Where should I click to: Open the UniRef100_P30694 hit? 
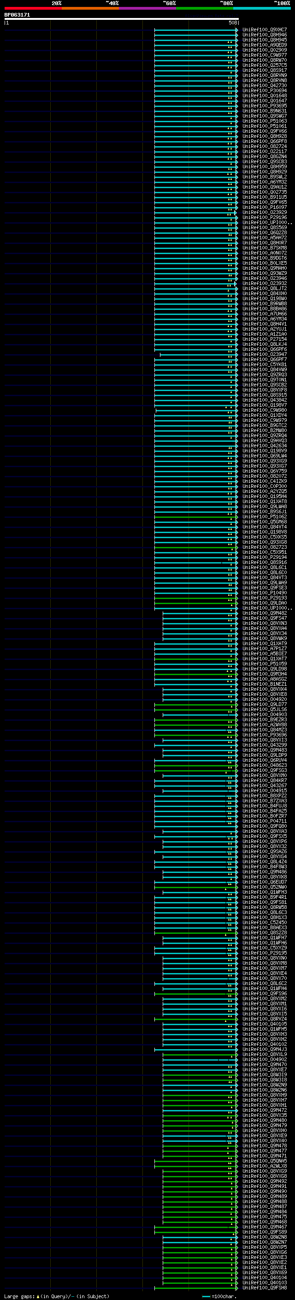[x=264, y=91]
